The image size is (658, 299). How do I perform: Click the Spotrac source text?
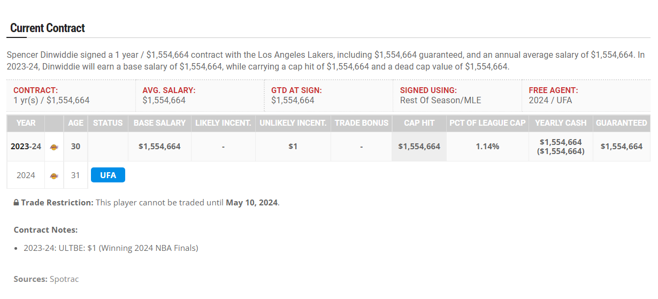64,279
